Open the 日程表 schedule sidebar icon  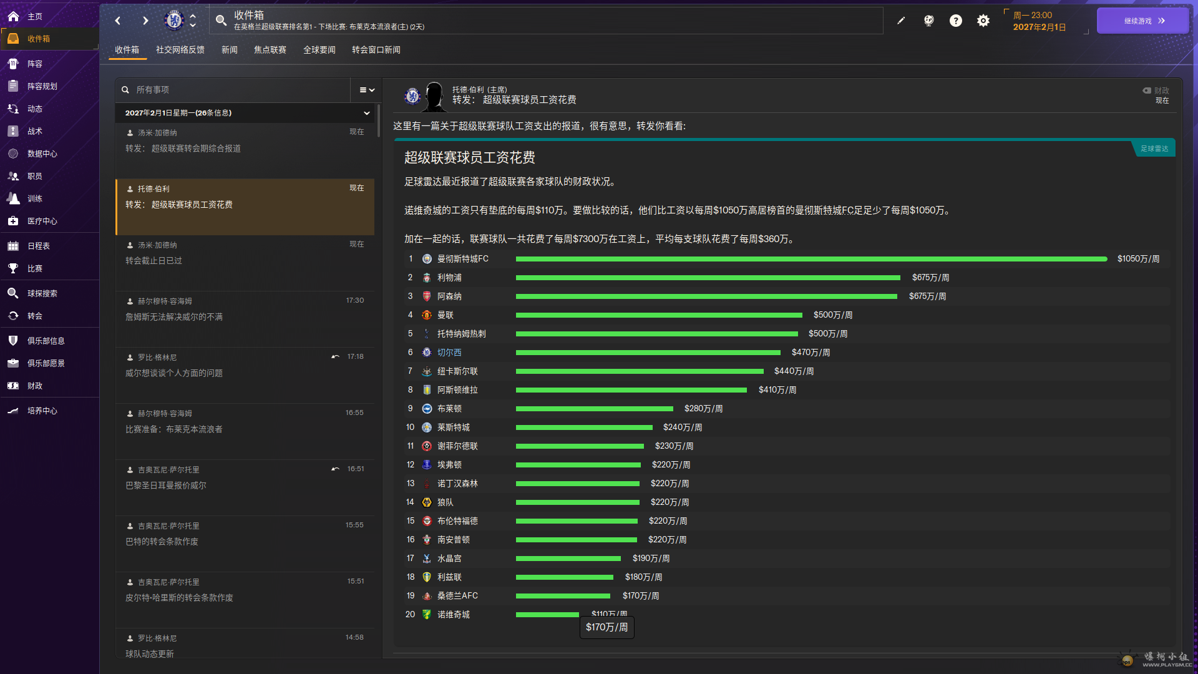13,246
